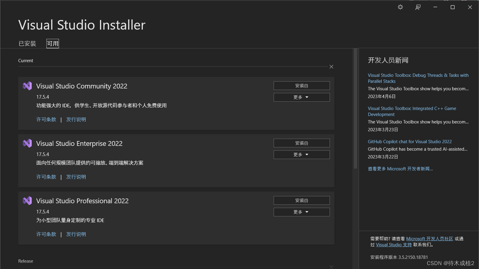Viewport: 479px width, 269px height.
Task: Open 发行说明 link for Enterprise 2022
Action: tap(76, 177)
